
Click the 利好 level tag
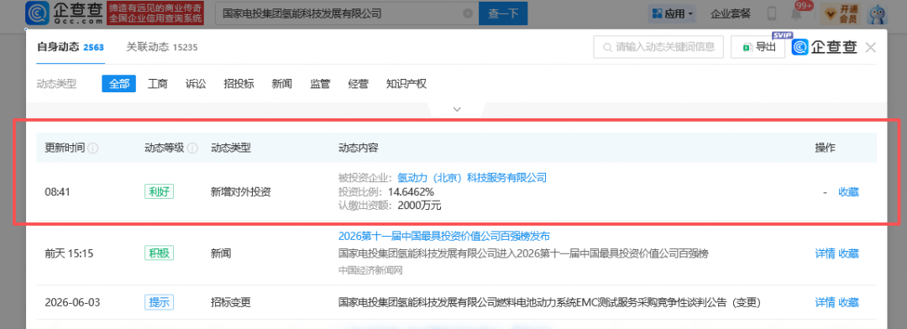pyautogui.click(x=159, y=192)
